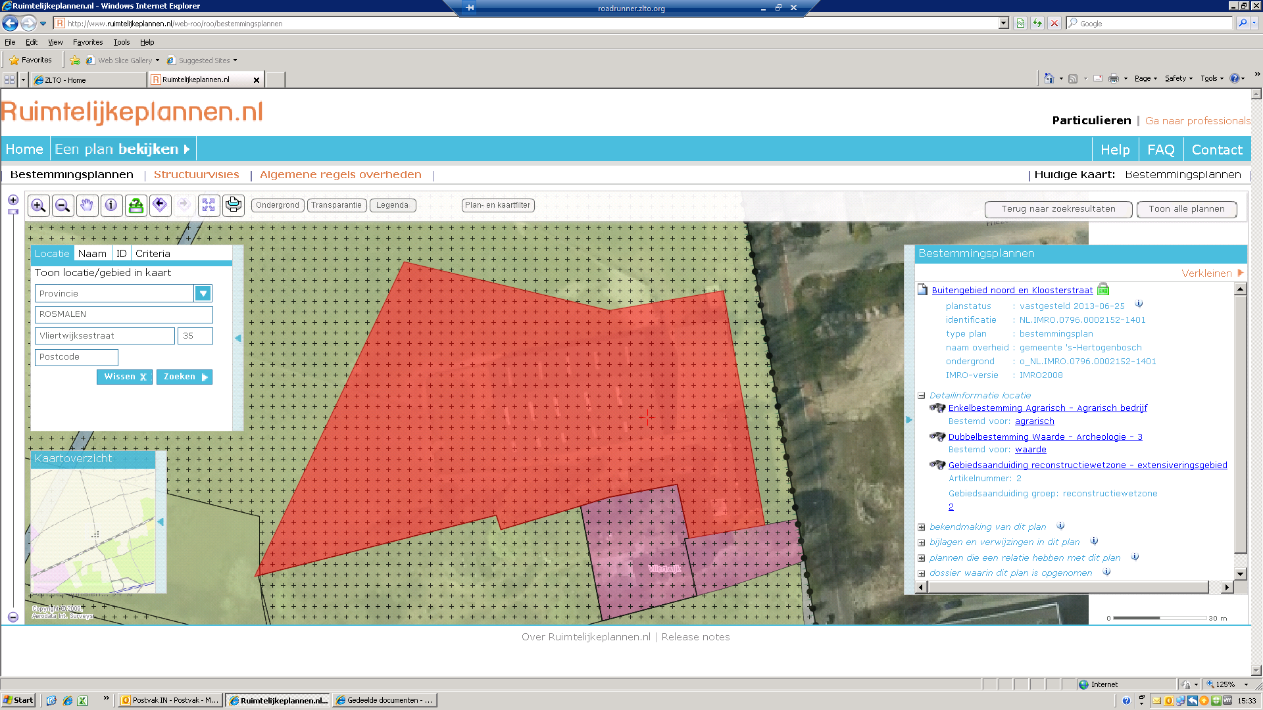
Task: Clear form with Wissen button
Action: click(124, 377)
